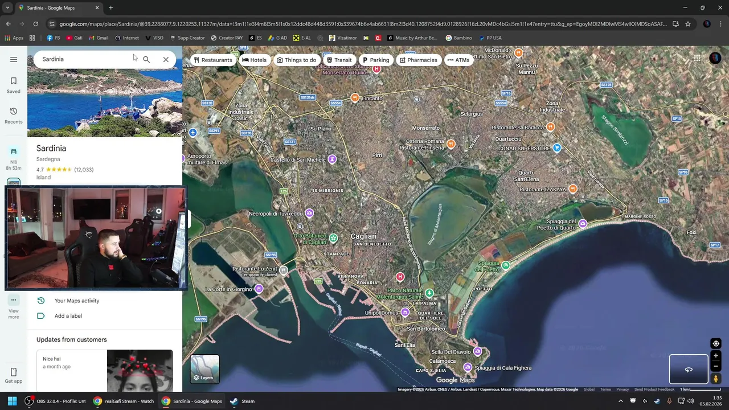Select the Pharmacies chip
Screen dimensions: 729x410
point(419,60)
